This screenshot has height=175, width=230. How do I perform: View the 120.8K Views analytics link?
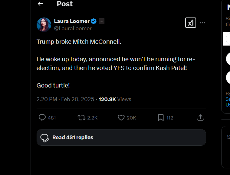[x=115, y=99]
